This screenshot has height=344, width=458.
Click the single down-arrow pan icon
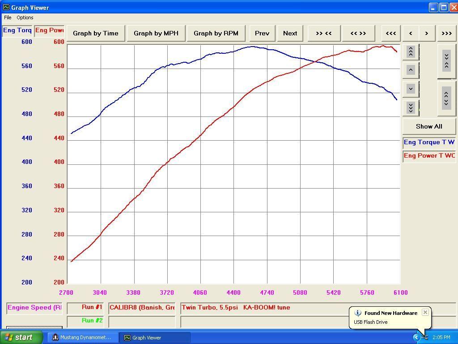click(x=410, y=89)
